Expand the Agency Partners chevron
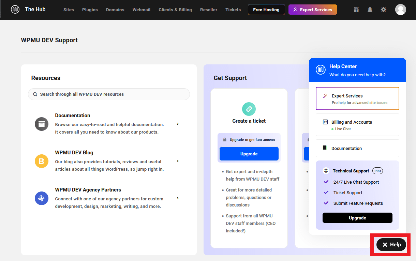Image resolution: width=416 pixels, height=261 pixels. [x=178, y=198]
